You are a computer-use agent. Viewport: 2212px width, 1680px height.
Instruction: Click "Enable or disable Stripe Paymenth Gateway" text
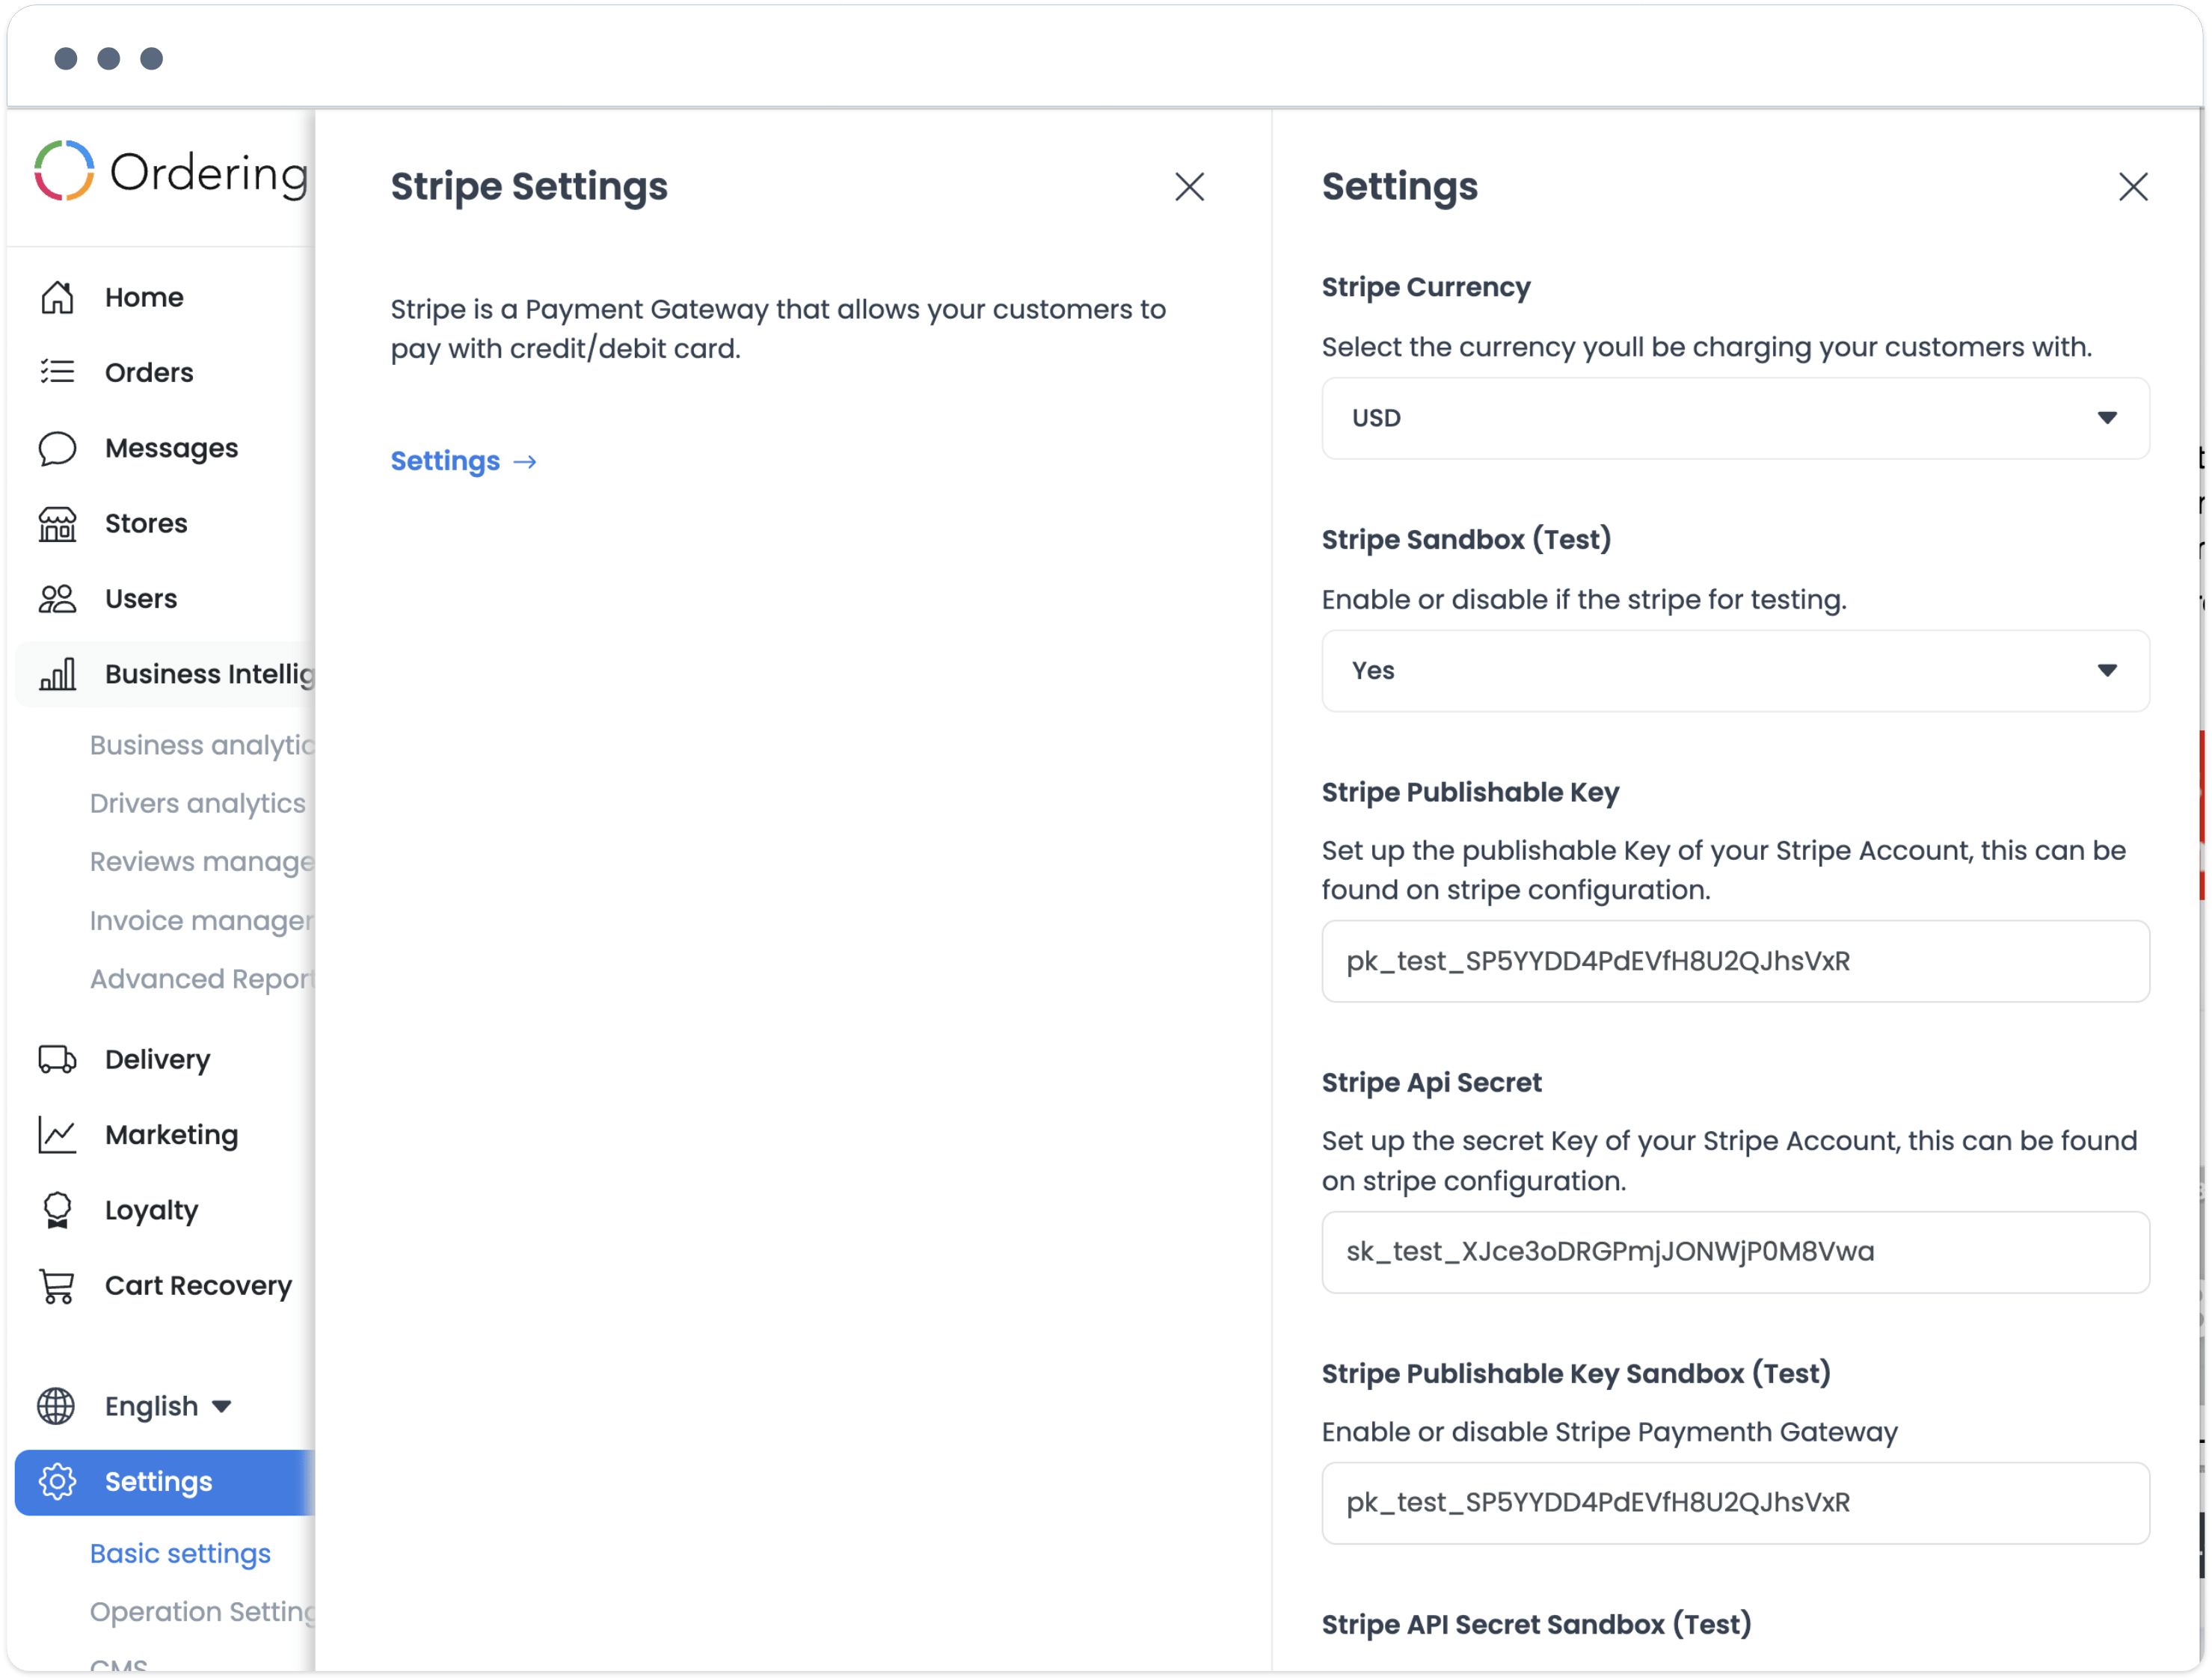pyautogui.click(x=1609, y=1432)
